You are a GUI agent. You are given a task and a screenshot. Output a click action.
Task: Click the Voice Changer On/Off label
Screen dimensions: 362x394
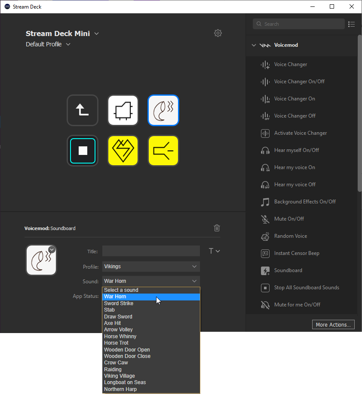coord(299,82)
